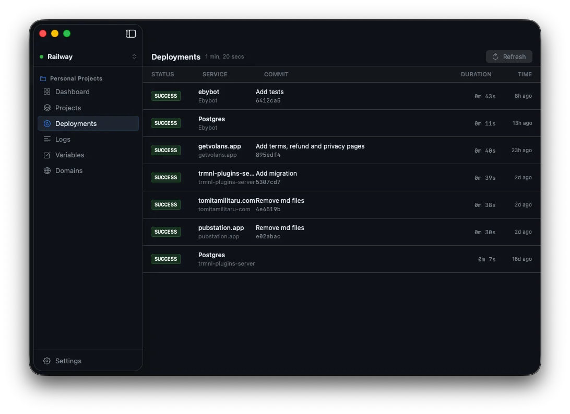Open the Logs list icon

click(46, 139)
